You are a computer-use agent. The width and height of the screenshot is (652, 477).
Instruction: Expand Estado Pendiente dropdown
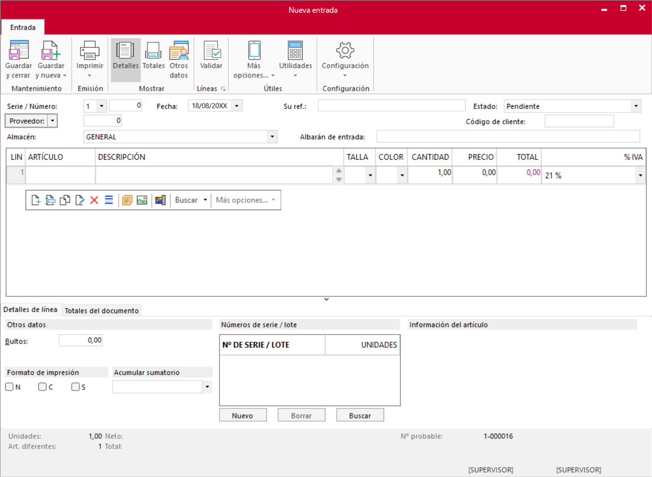pyautogui.click(x=636, y=106)
